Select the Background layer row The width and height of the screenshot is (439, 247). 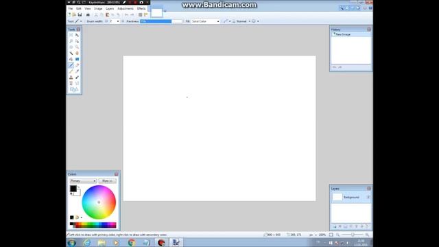click(x=351, y=197)
